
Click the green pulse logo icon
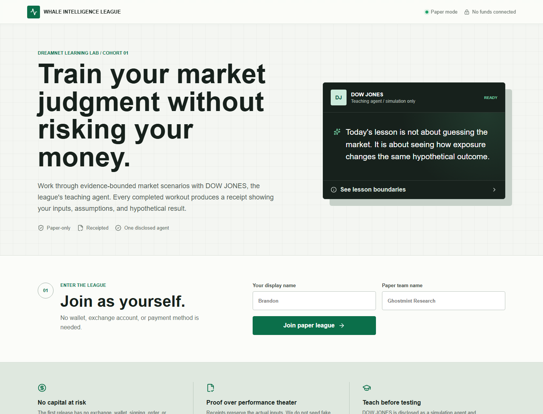pyautogui.click(x=34, y=12)
